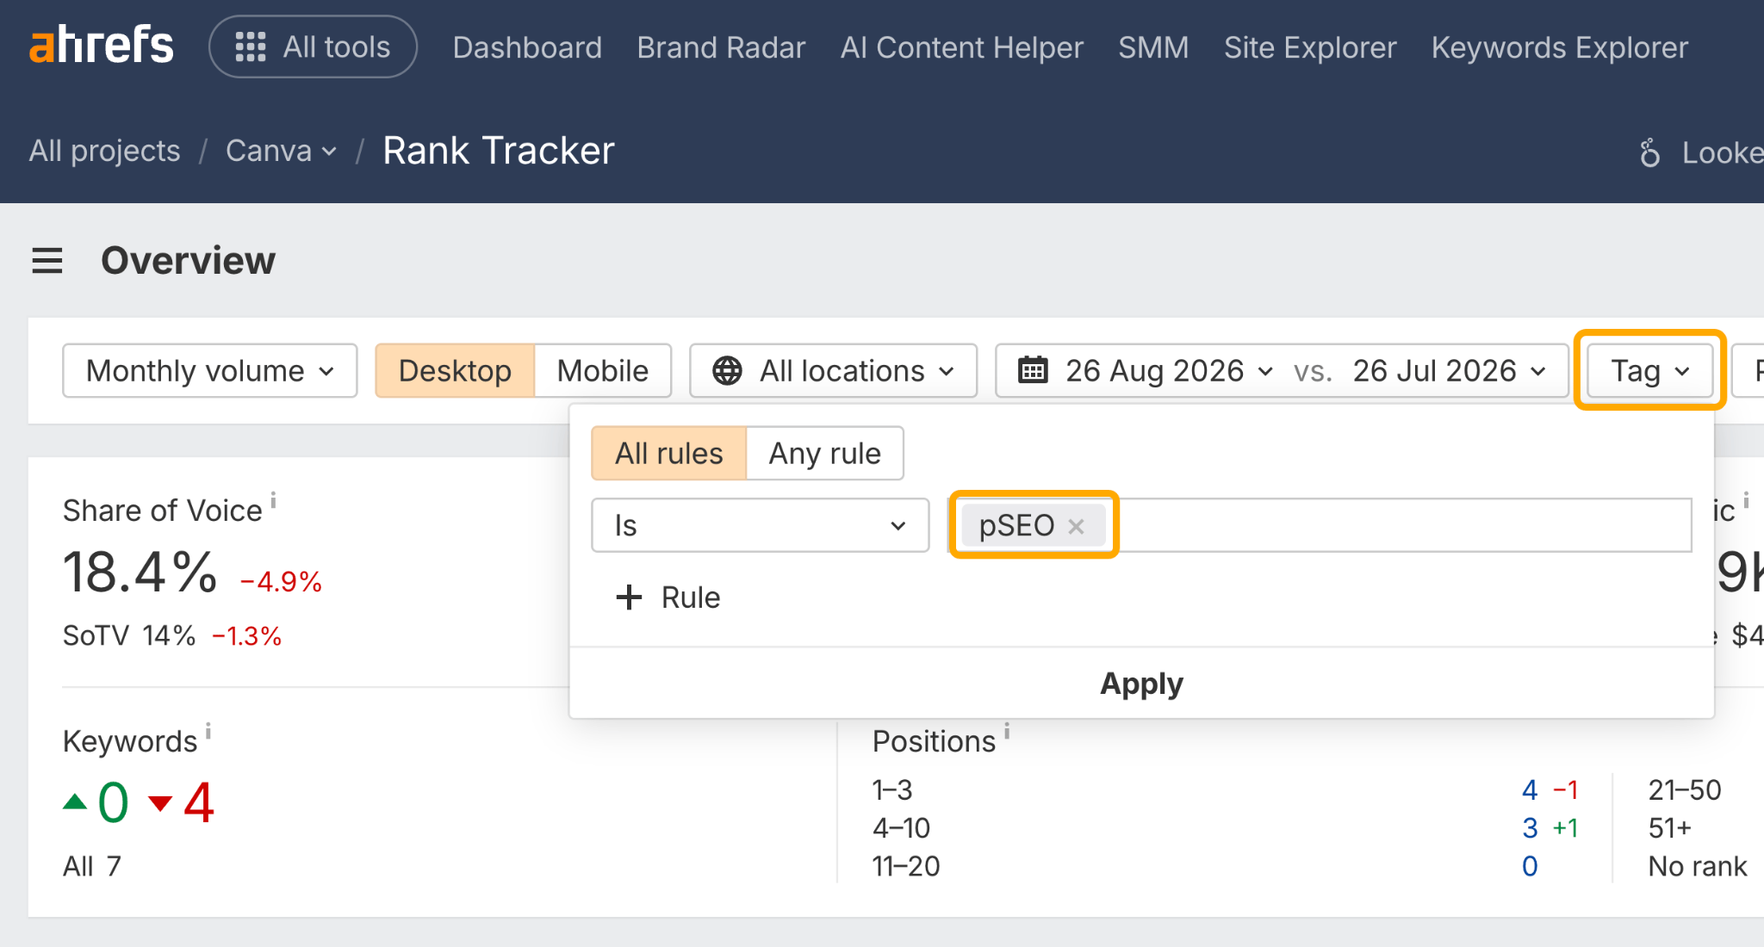Open the hamburger sidebar menu
1764x947 pixels.
(x=47, y=260)
